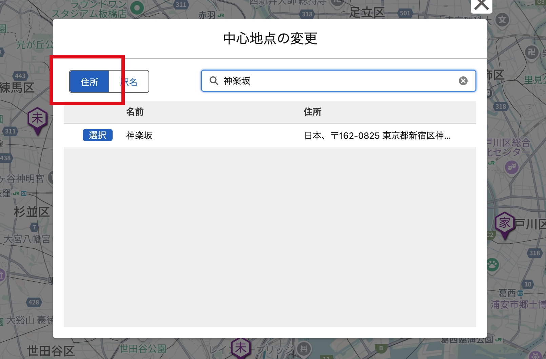Click the 家 hexagon marker on the map
This screenshot has height=359, width=546.
pos(504,224)
